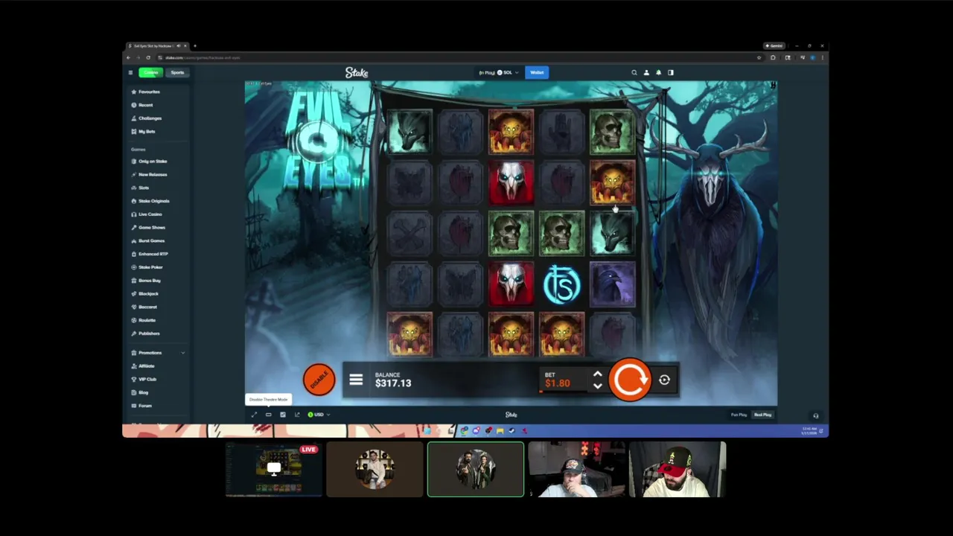Click the orange DISABLE round button

pyautogui.click(x=319, y=380)
